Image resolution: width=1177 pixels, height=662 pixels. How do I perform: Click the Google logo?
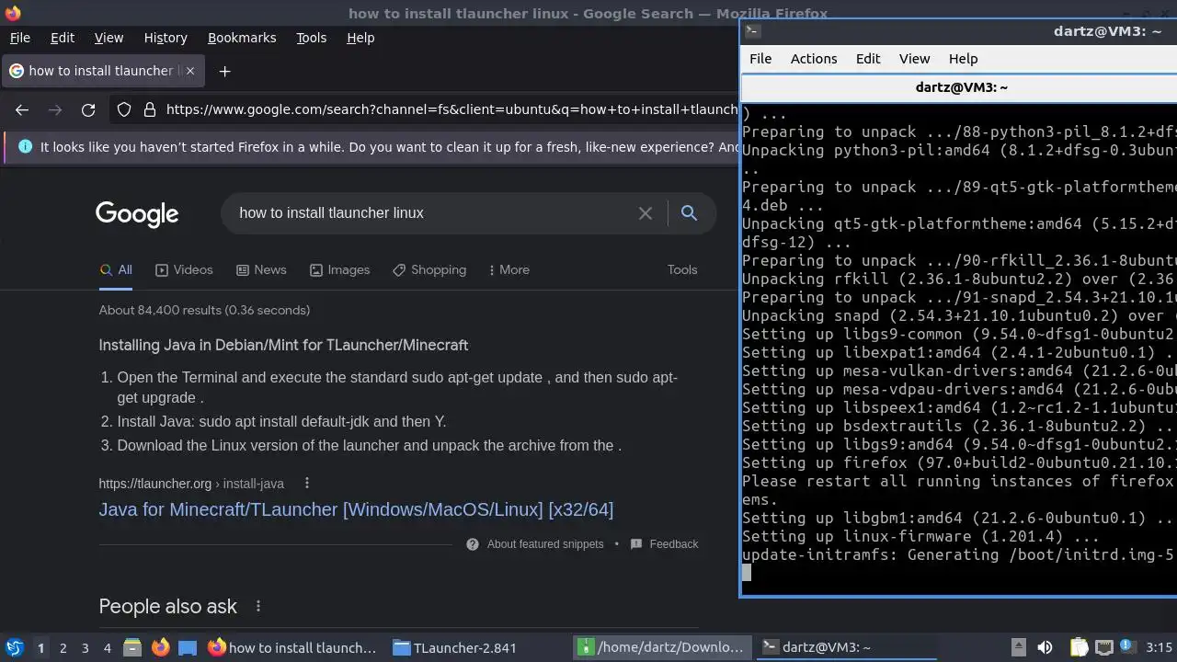[137, 214]
